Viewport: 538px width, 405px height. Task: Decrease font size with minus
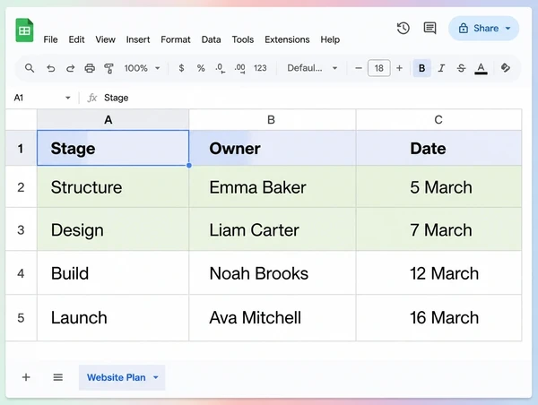(x=359, y=68)
